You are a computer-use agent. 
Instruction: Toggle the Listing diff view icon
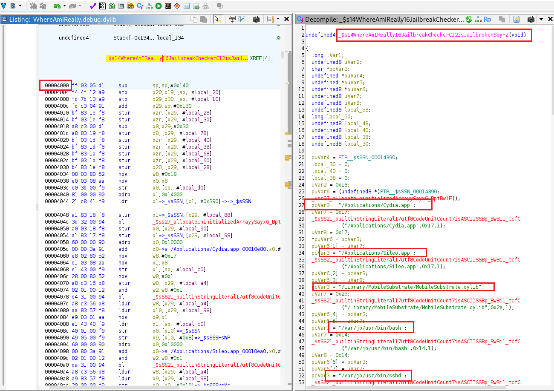[242, 19]
